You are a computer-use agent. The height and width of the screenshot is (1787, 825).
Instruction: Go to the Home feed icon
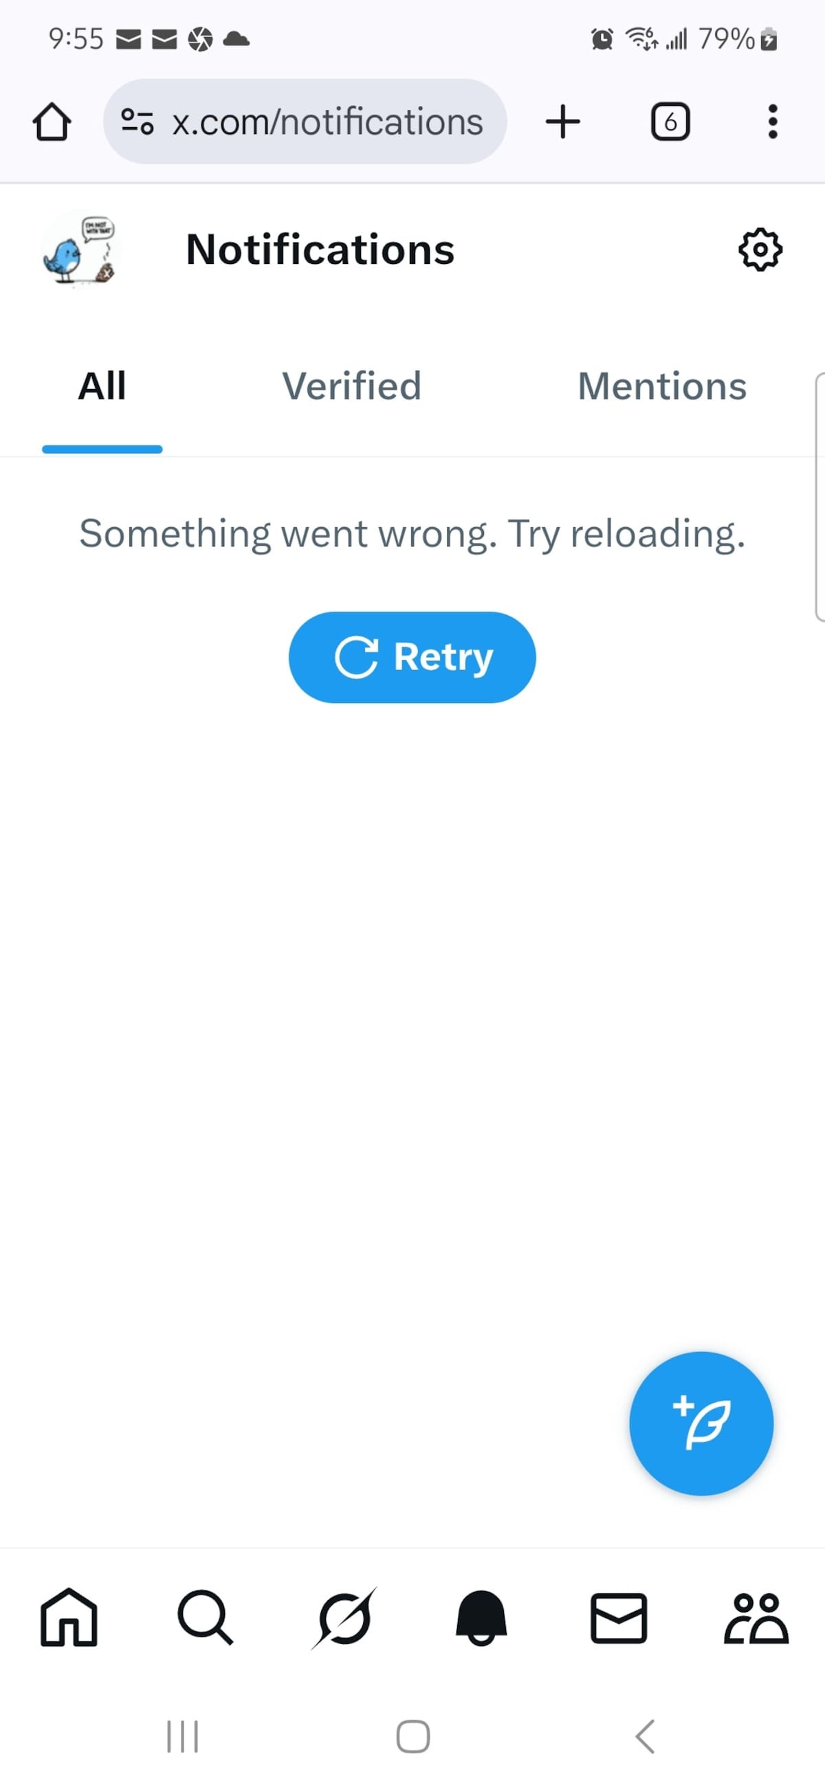click(x=69, y=1617)
